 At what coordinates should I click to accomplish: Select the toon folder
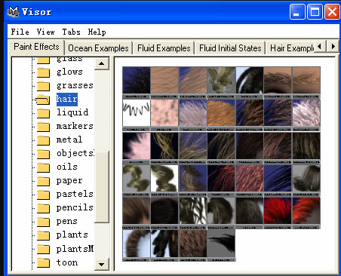(x=67, y=262)
